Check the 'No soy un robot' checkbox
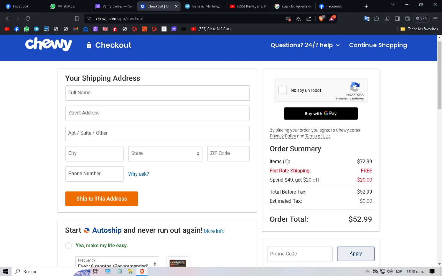442x276 pixels. 283,90
